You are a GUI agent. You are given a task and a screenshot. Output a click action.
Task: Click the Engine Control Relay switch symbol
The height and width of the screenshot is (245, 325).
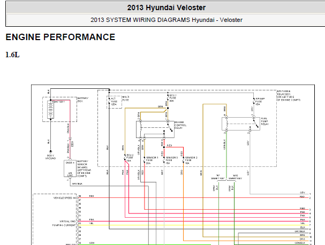click(170, 126)
